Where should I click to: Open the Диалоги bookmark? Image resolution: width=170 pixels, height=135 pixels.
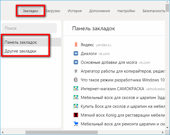point(89,54)
